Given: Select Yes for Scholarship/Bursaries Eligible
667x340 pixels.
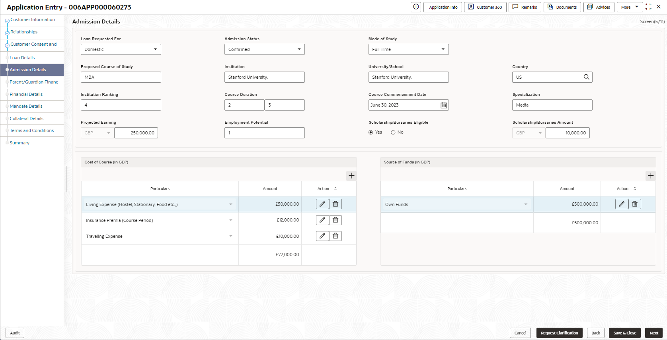Looking at the screenshot, I should click(x=371, y=132).
